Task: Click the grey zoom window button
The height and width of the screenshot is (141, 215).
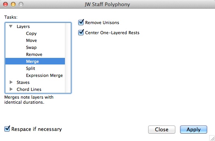Action: [21, 4]
